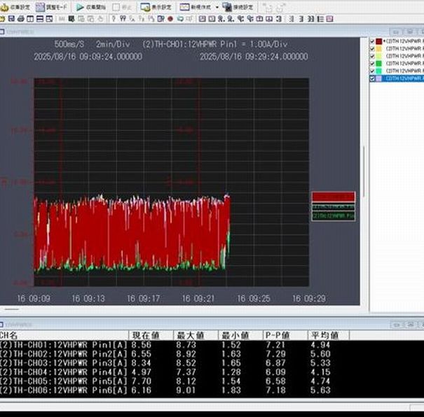Toggle the checkbox beside the dark red channel
424x417 pixels.
point(372,41)
